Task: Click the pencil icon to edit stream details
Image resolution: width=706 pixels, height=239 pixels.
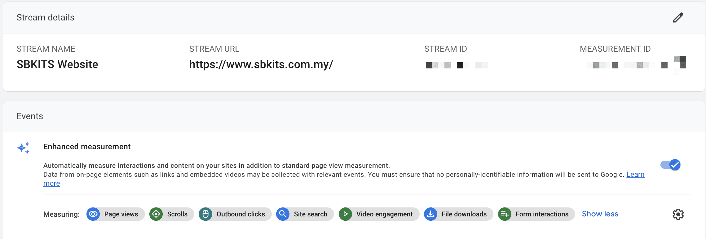Action: 678,18
